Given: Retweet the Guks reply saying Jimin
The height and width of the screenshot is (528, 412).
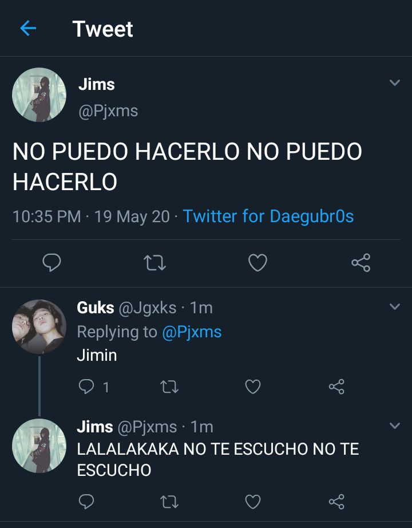Looking at the screenshot, I should click(169, 387).
